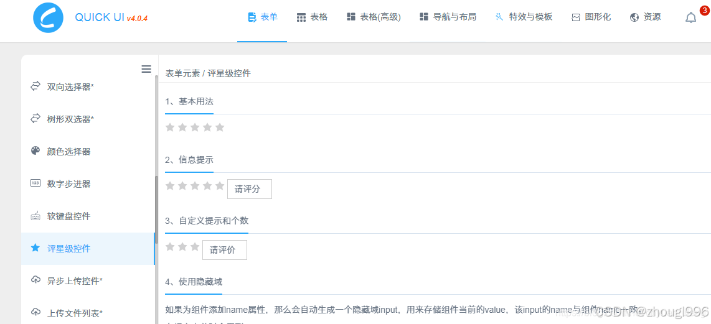
Task: Click the 1、基本用法 heading
Action: [x=189, y=101]
